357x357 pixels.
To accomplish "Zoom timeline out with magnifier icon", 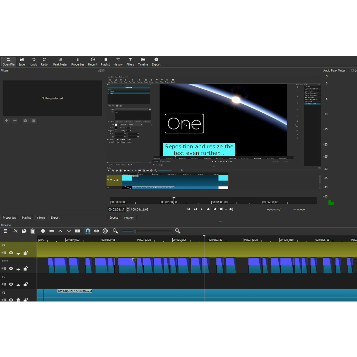I will (115, 231).
